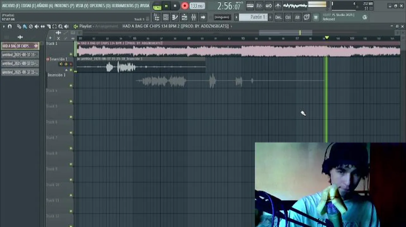Toggle the magnet snap icon

(10, 26)
